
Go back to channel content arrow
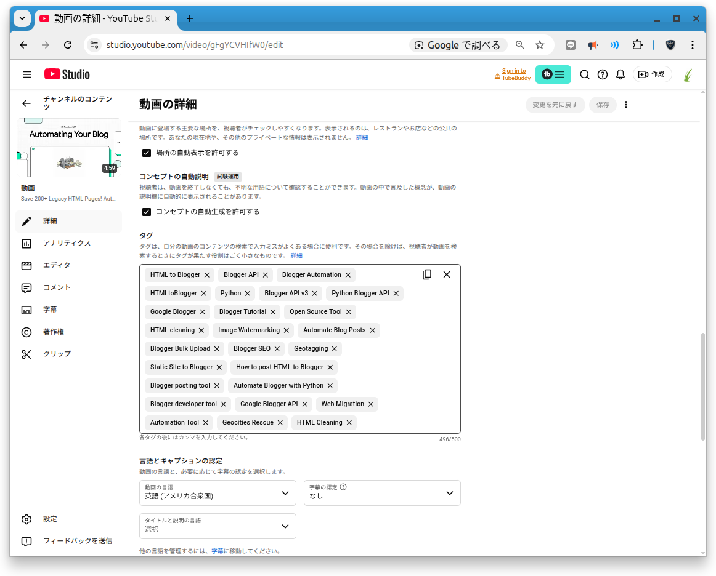pos(26,103)
